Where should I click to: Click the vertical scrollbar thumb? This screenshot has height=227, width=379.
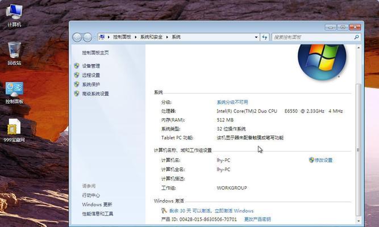click(x=359, y=150)
